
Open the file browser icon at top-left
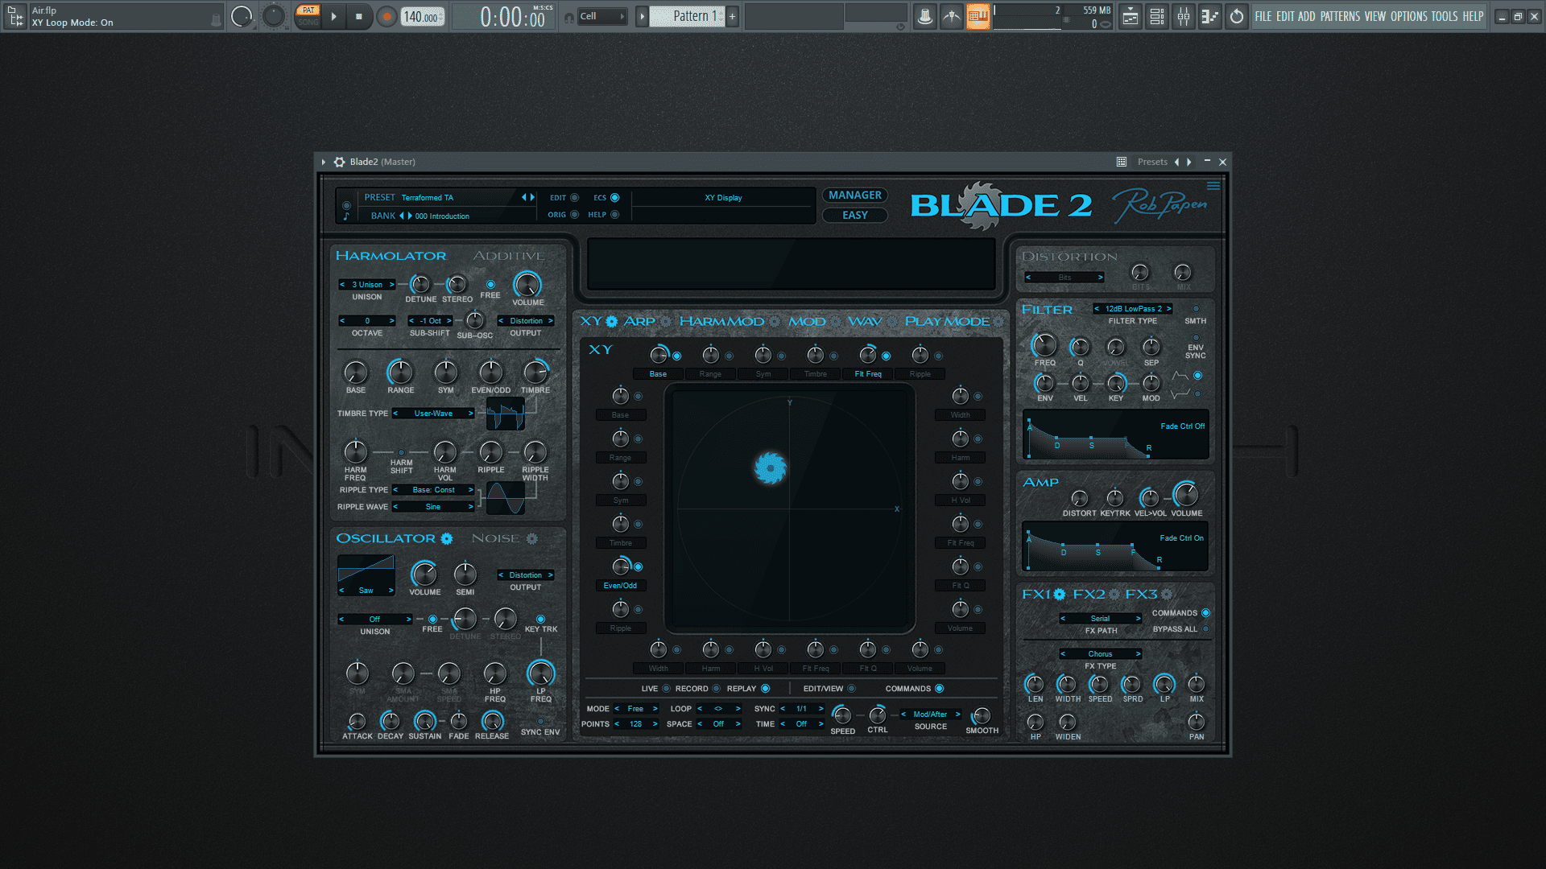click(15, 16)
